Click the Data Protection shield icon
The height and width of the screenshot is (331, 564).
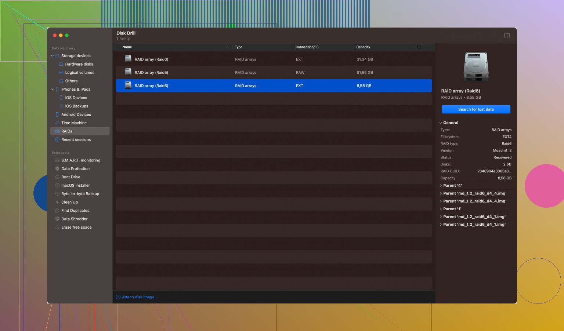click(x=57, y=169)
